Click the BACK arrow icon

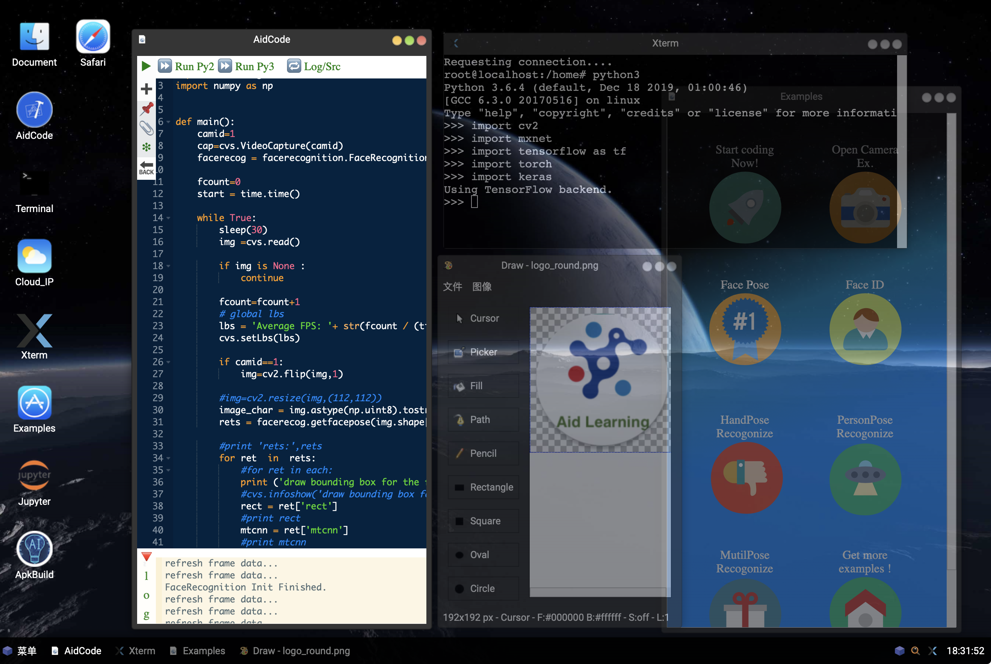tap(146, 167)
